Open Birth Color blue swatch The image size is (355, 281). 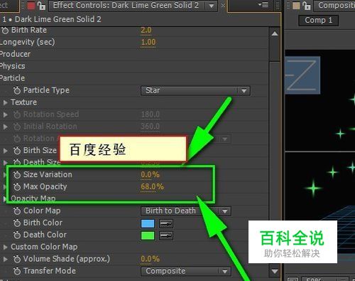coord(148,223)
